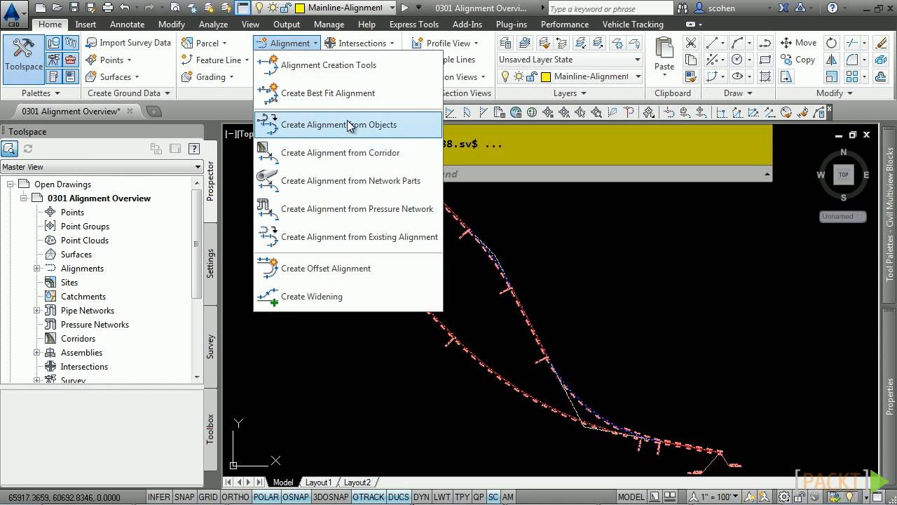Click the Cut scissors icon
897x505 pixels.
tap(691, 43)
